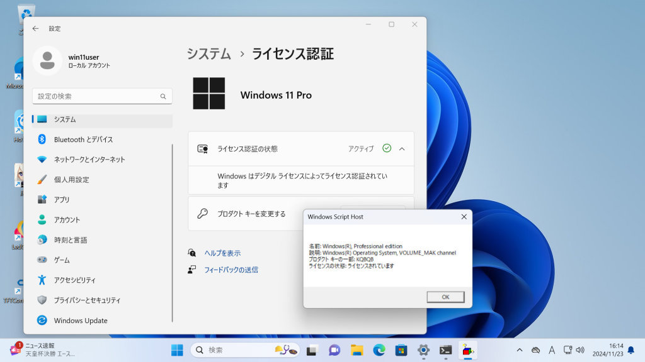Click the Windows Update sync icon
Screen dimensions: 645x362
(42, 320)
